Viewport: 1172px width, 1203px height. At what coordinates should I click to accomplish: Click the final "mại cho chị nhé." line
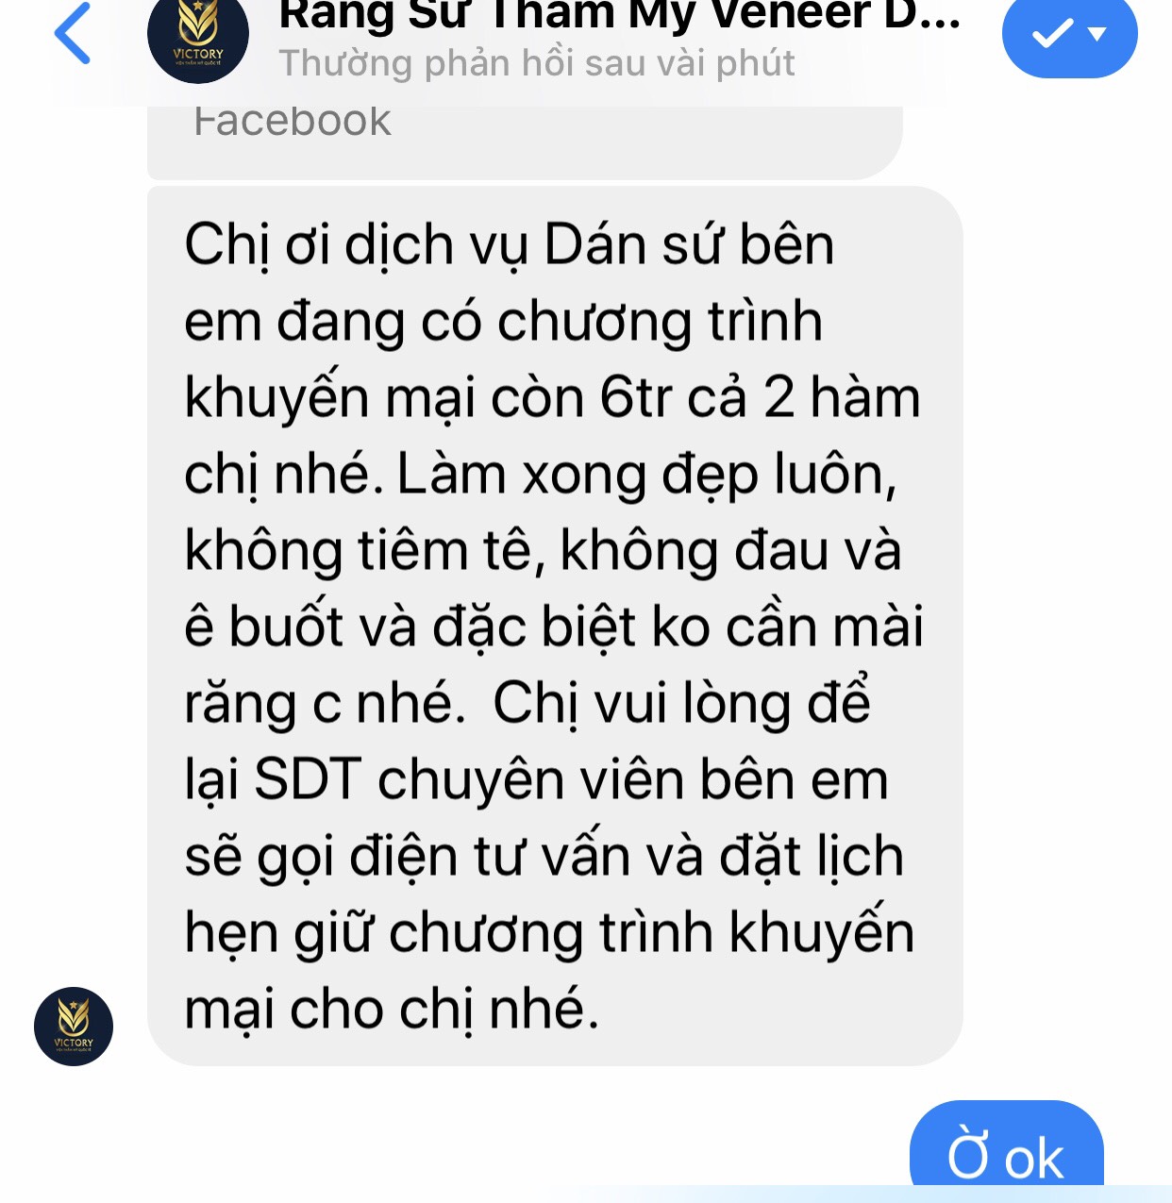pos(392,1010)
